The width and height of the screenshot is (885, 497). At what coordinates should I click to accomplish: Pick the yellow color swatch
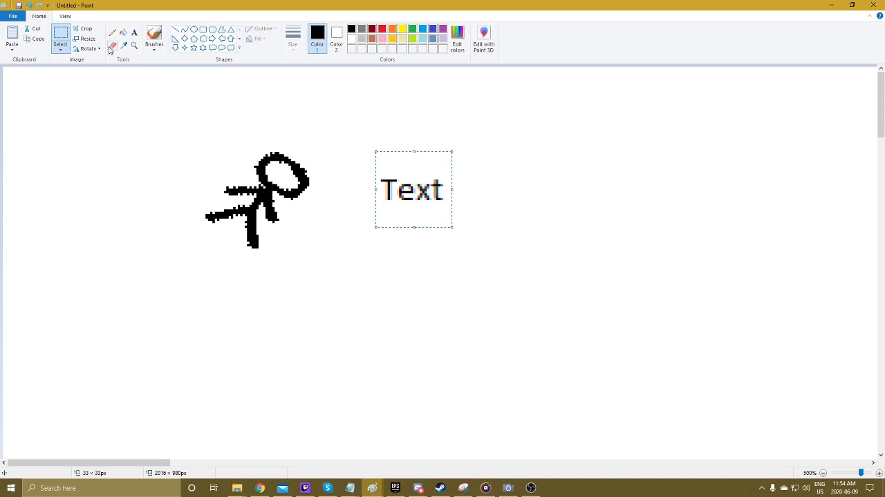402,28
